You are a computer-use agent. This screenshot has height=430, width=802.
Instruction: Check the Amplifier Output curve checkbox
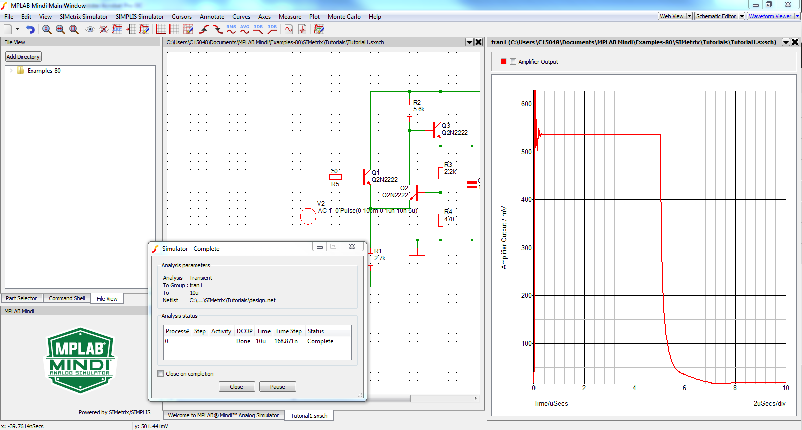[x=513, y=62]
